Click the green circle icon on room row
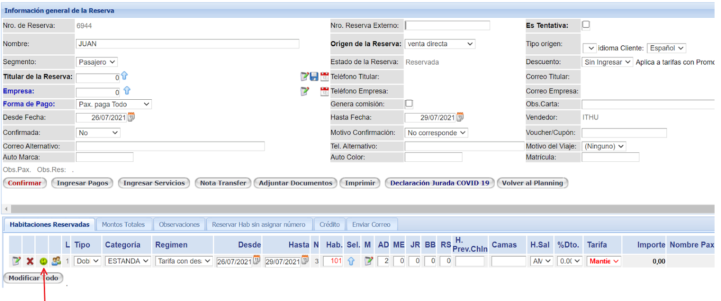The height and width of the screenshot is (301, 721). 43,261
